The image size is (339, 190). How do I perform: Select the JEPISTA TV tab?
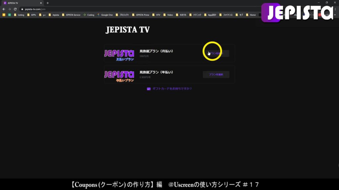[23, 3]
